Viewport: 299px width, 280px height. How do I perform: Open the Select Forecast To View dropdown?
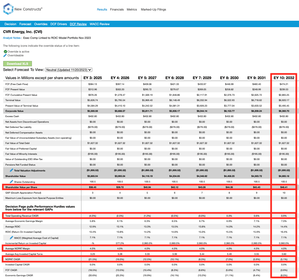coord(69,70)
